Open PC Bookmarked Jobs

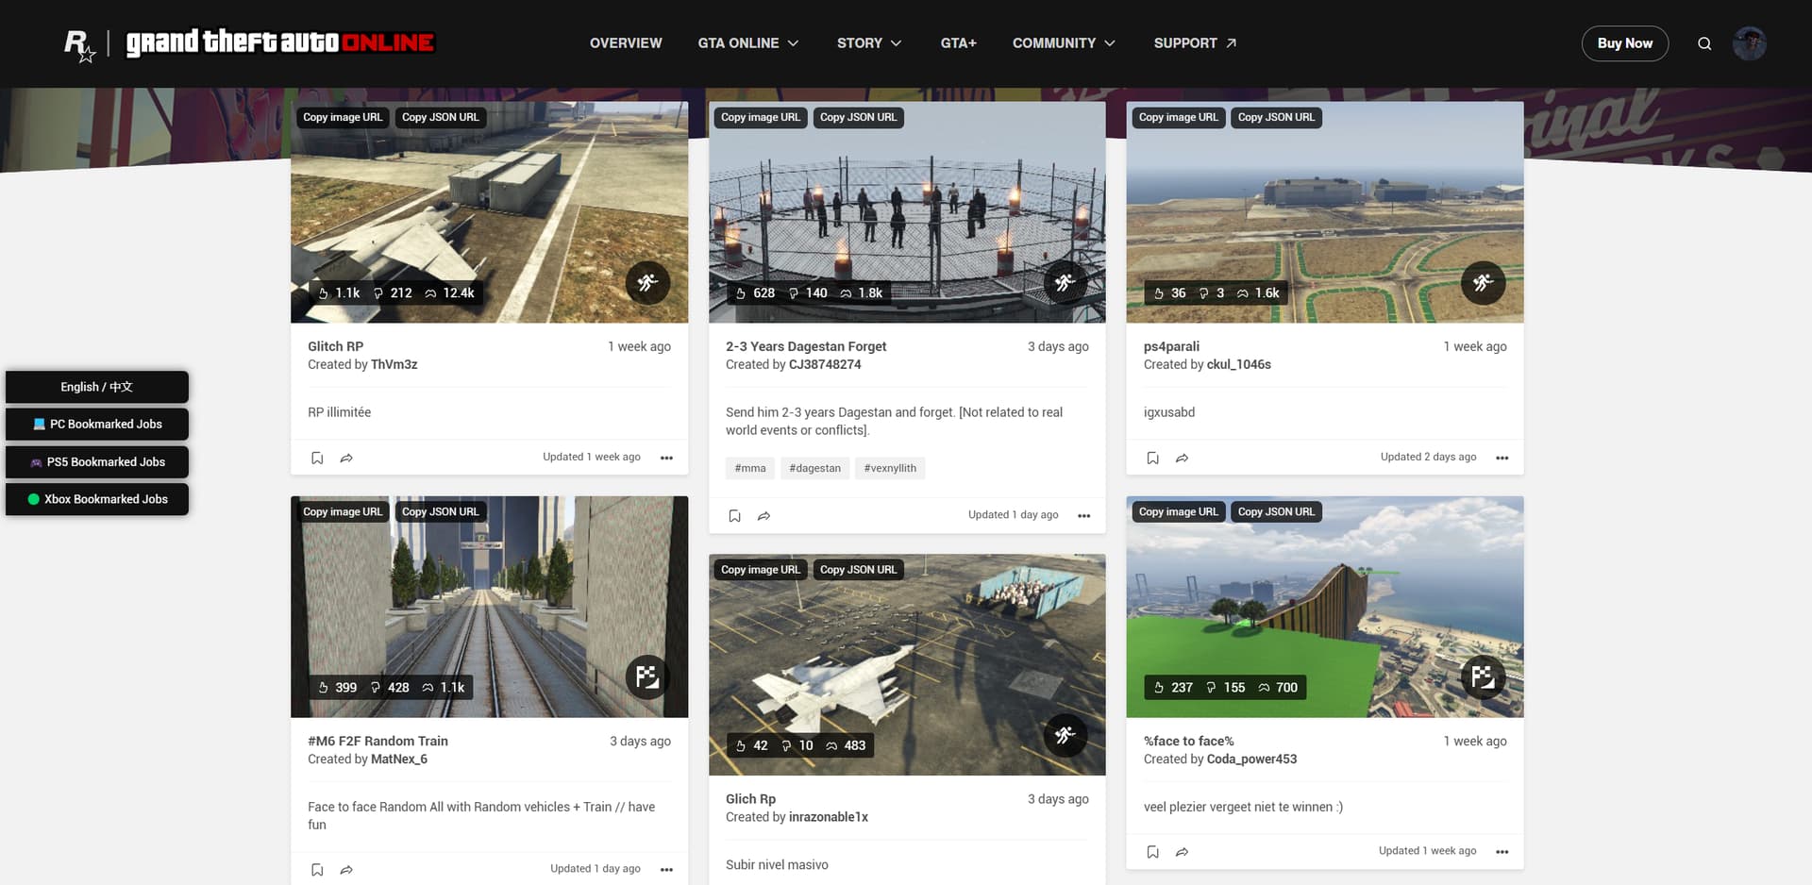[x=97, y=425]
